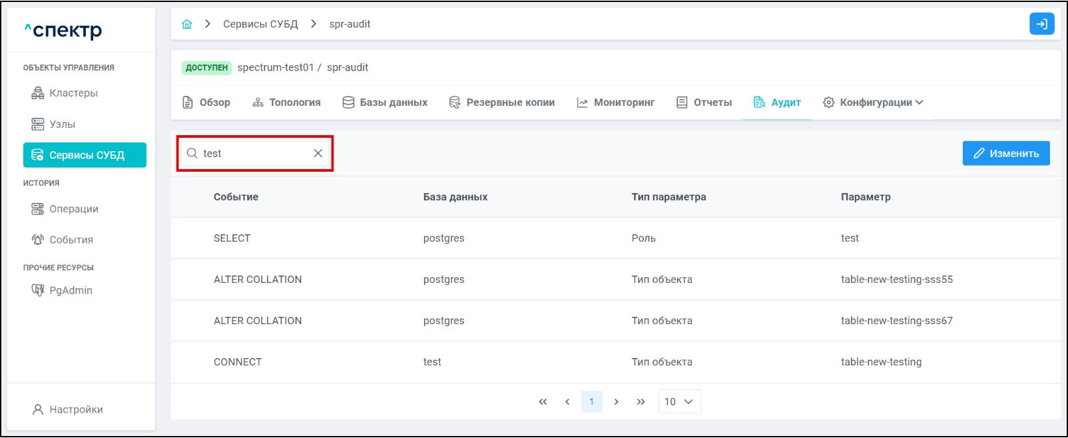Clear the search field with X icon

click(x=318, y=153)
